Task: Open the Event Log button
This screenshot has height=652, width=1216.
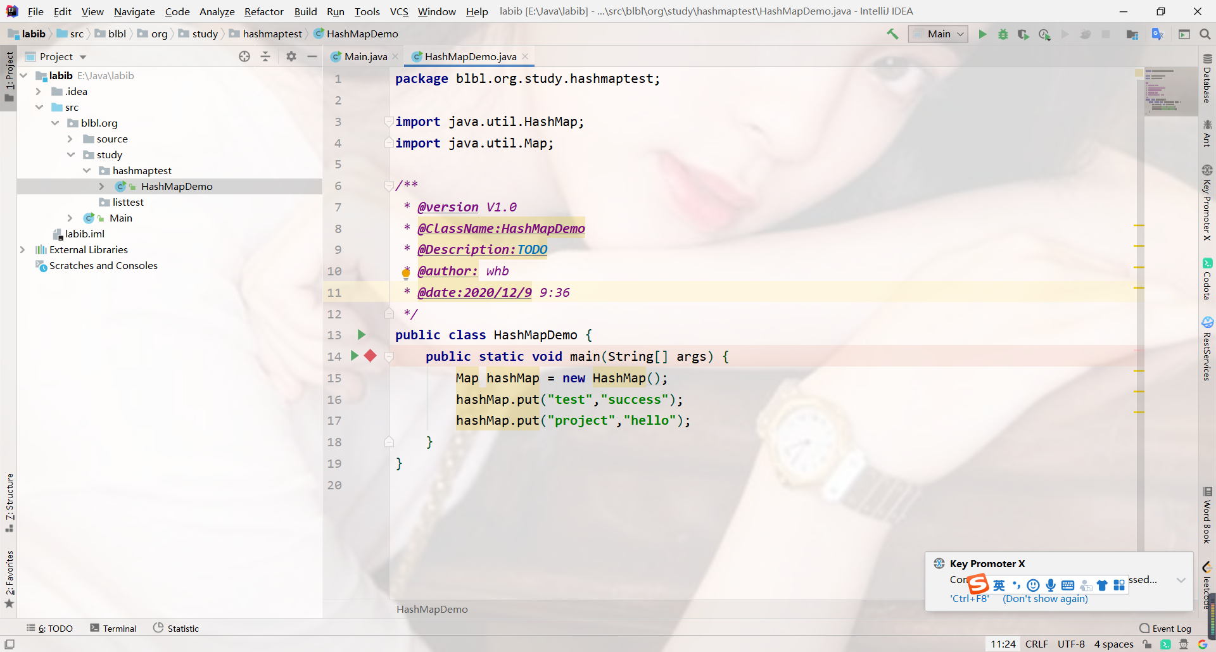Action: click(1165, 628)
